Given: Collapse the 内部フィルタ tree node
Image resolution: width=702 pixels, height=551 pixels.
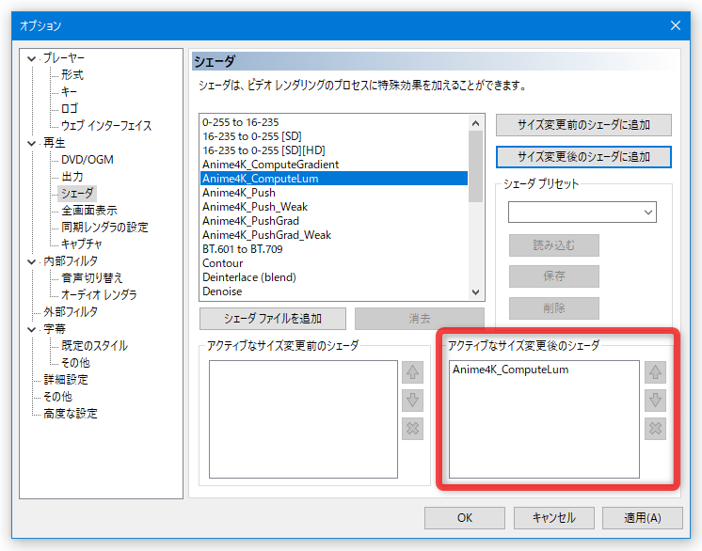Looking at the screenshot, I should 31,261.
